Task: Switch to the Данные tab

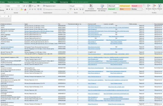Action: click(x=34, y=2)
